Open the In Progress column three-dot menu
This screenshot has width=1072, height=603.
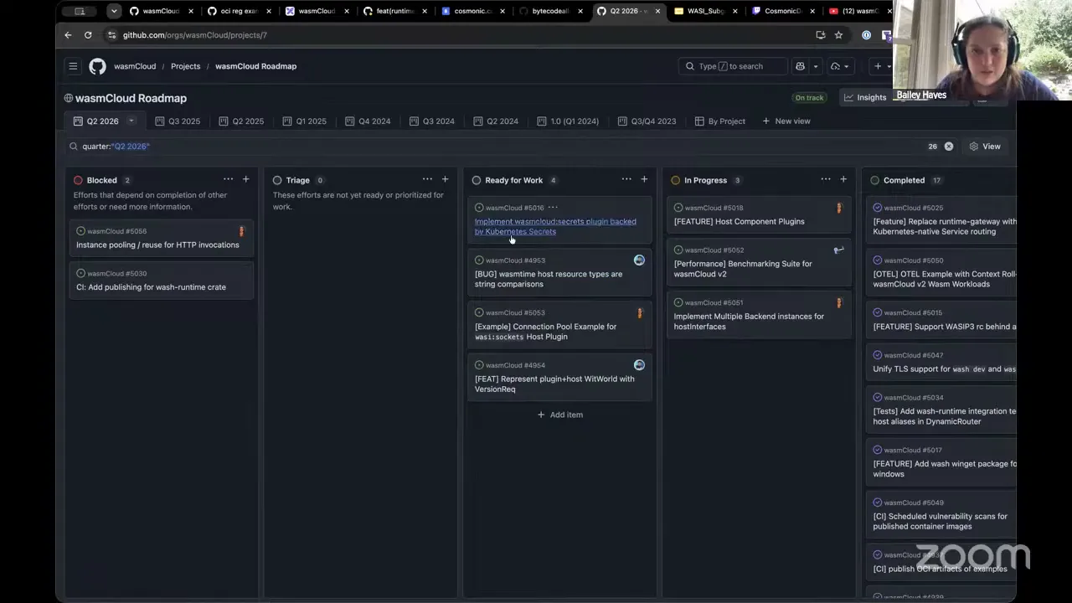click(x=826, y=179)
